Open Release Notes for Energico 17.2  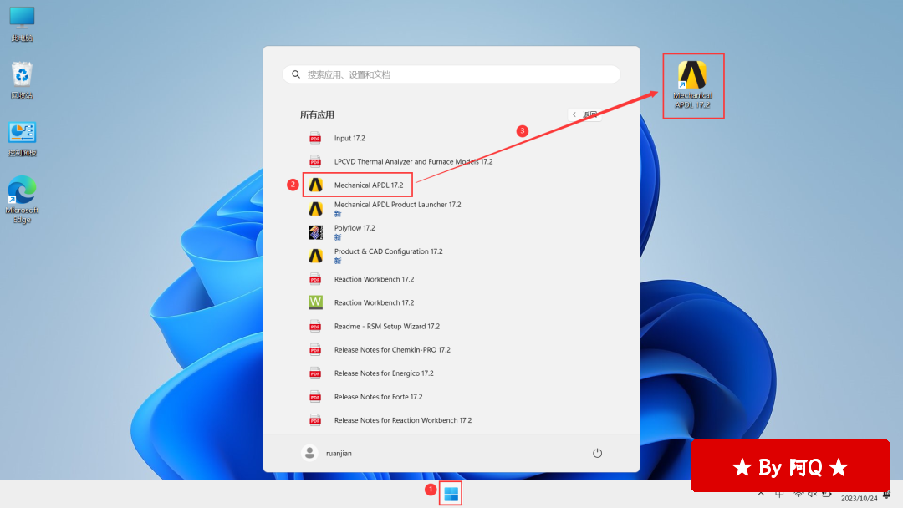[384, 373]
